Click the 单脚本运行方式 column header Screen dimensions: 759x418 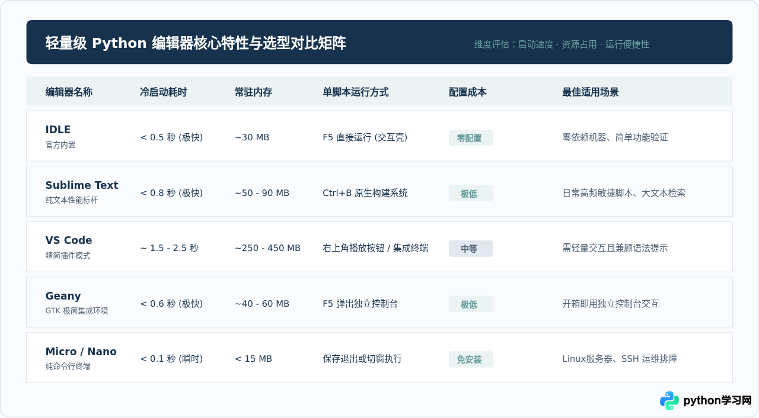[x=356, y=92]
